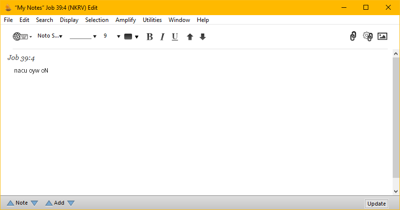Screen dimensions: 400x210
Task: Click the down arrow subscript icon
Action: point(203,37)
